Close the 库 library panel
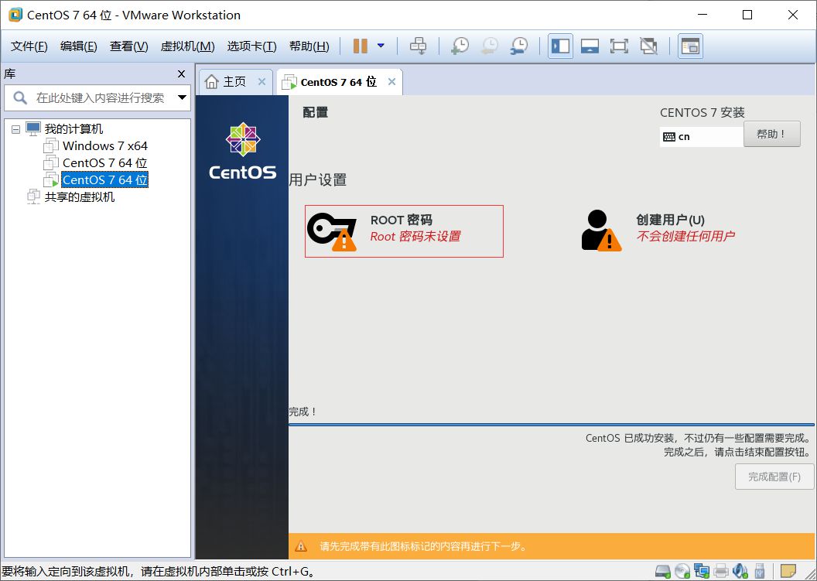 181,74
